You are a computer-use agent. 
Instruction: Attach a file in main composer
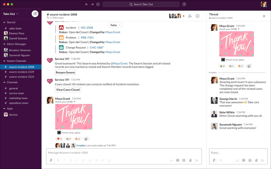point(190,160)
